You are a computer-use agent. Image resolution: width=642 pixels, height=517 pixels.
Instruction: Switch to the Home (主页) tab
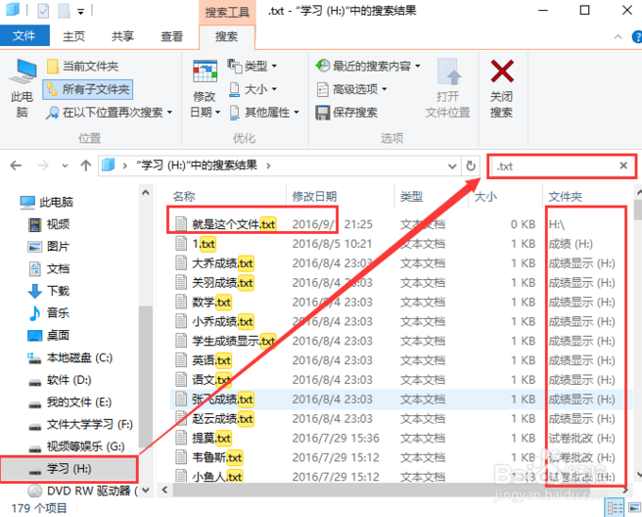(x=73, y=36)
